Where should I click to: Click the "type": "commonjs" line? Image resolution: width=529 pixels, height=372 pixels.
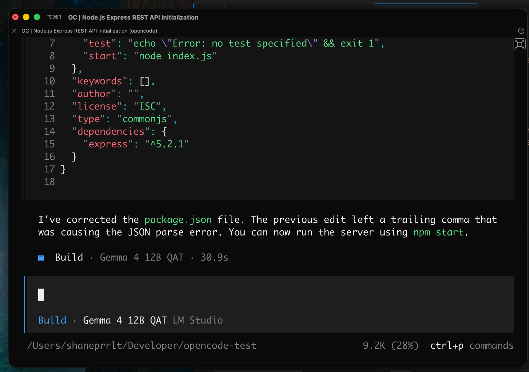coord(125,119)
